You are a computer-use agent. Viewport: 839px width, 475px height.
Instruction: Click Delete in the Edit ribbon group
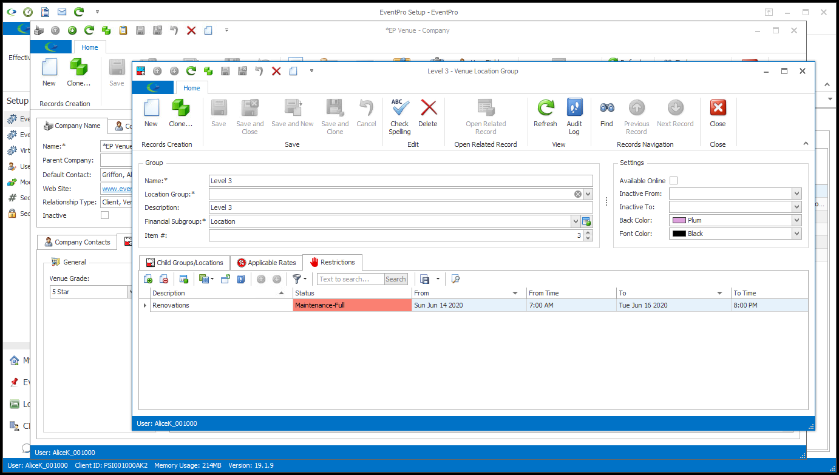(428, 113)
